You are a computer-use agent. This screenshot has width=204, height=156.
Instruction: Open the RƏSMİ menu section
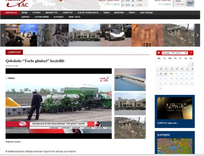[x=24, y=13]
